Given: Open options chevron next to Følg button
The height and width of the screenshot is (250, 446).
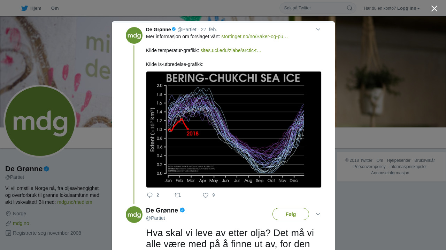Looking at the screenshot, I should (x=318, y=214).
